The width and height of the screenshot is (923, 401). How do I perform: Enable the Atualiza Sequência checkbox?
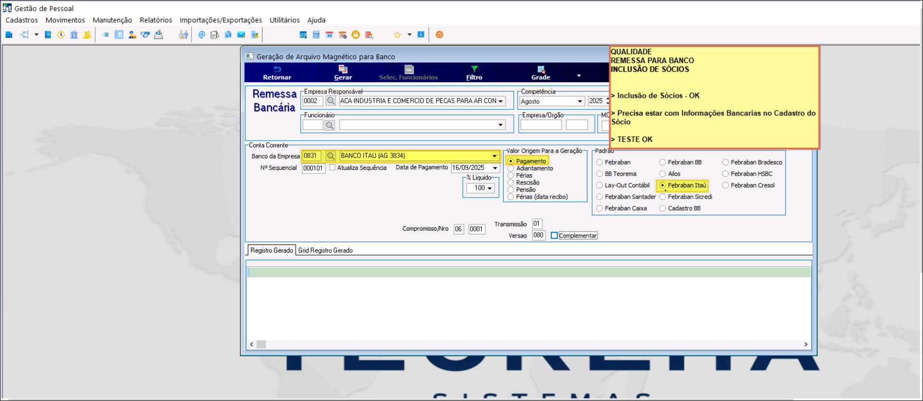(x=332, y=168)
